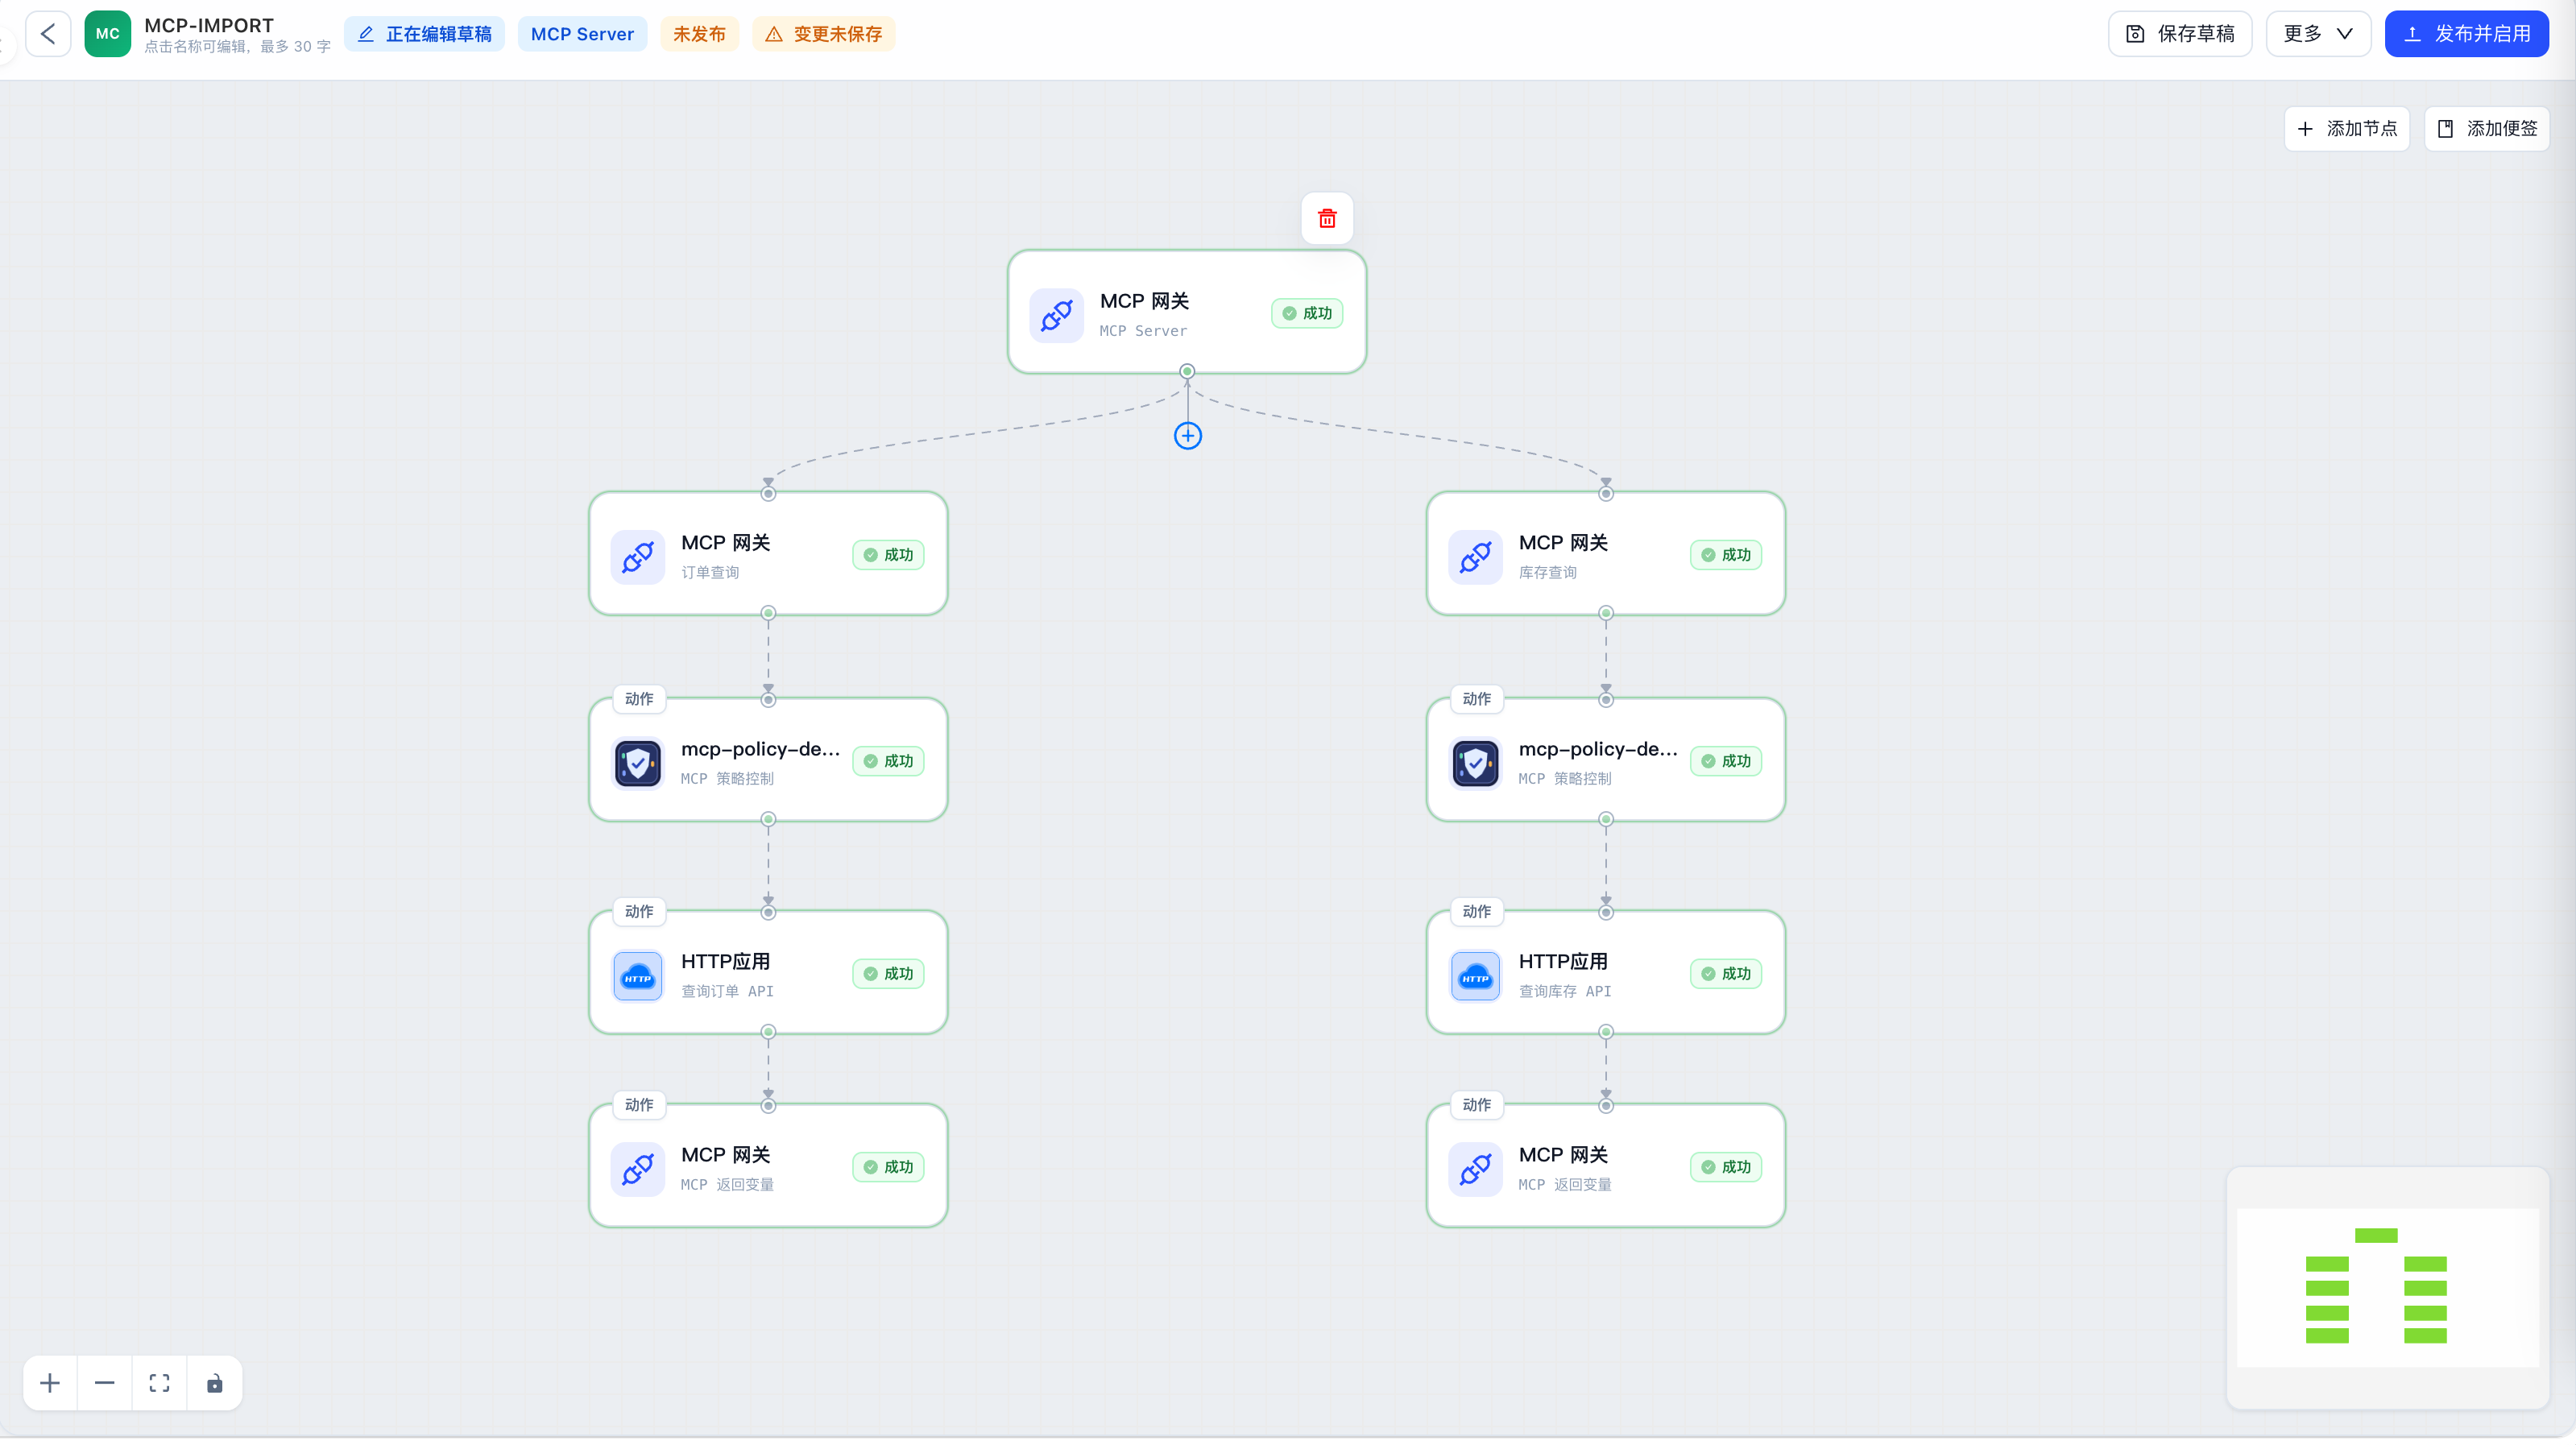Click the MCP Server tag
The width and height of the screenshot is (2576, 1445).
click(x=582, y=34)
